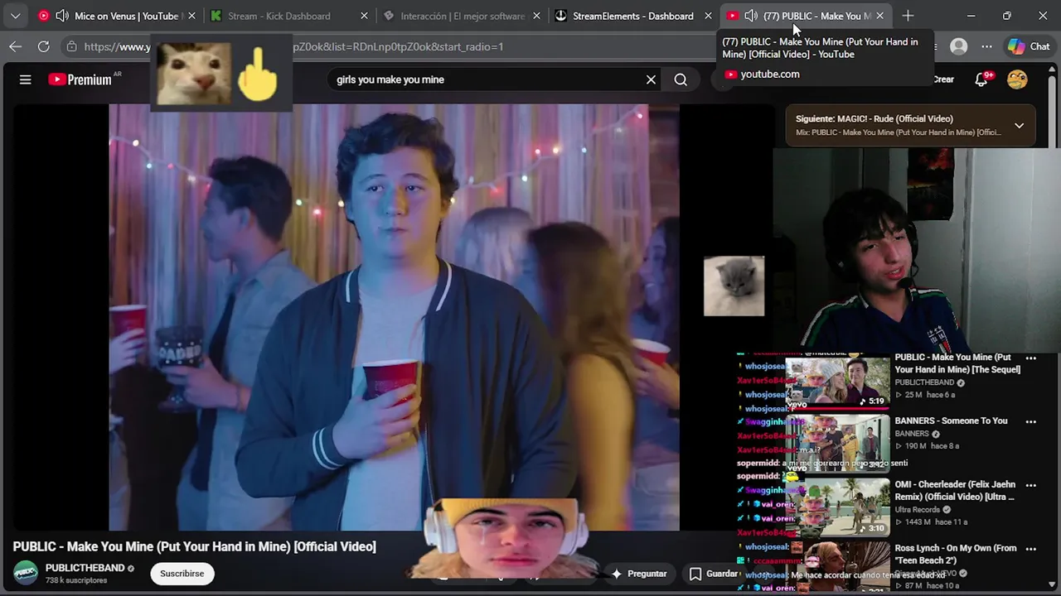Open options for BANNERS Someone To You
This screenshot has width=1061, height=596.
click(x=1031, y=421)
